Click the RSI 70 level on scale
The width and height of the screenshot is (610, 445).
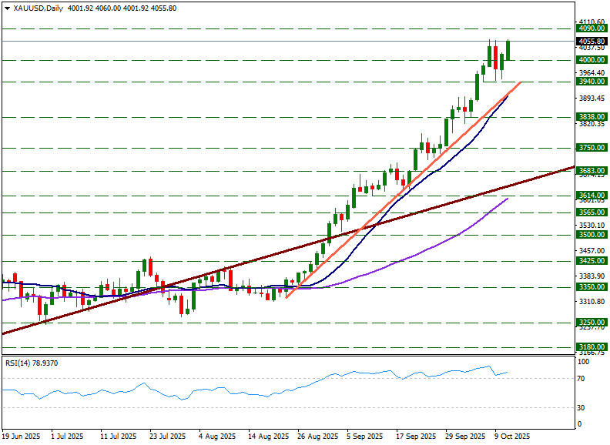pos(582,379)
